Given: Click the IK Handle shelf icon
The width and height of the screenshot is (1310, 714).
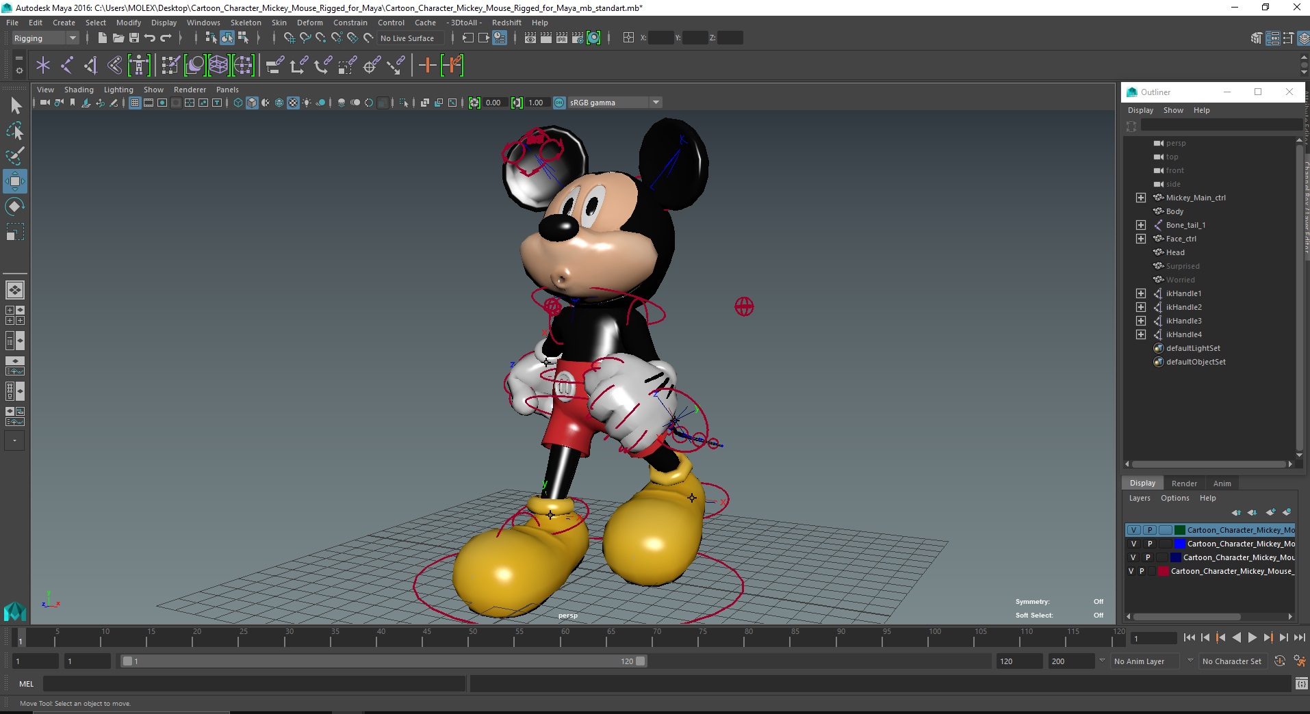Looking at the screenshot, I should [90, 66].
